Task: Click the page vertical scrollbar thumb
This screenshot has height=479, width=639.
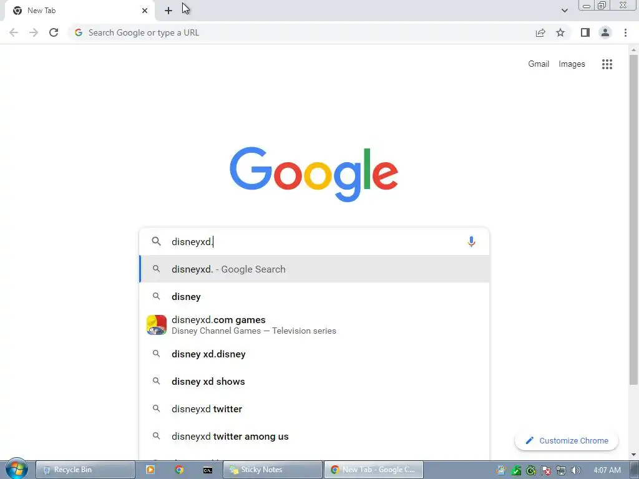Action: (633, 219)
